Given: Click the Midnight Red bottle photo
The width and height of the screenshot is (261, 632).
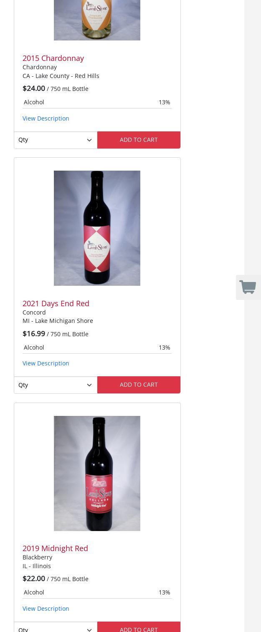Looking at the screenshot, I should [x=97, y=473].
